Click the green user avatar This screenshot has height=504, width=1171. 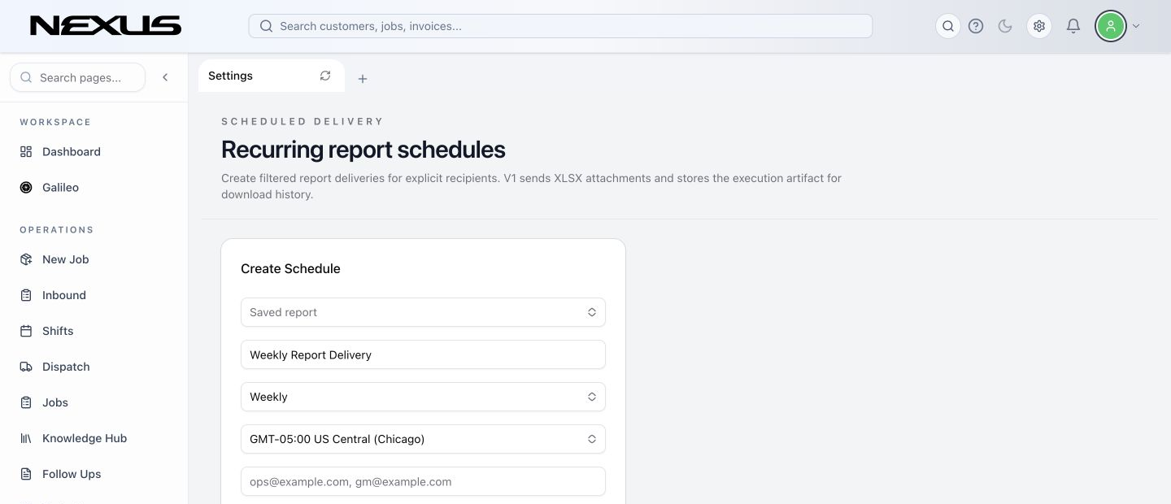(1110, 26)
